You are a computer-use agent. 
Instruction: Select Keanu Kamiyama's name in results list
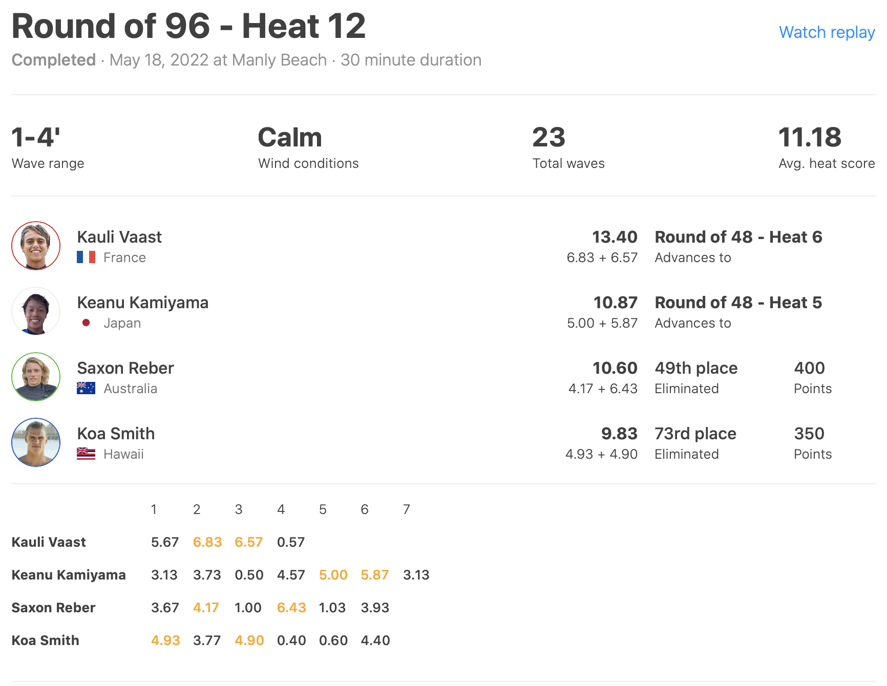coord(142,303)
